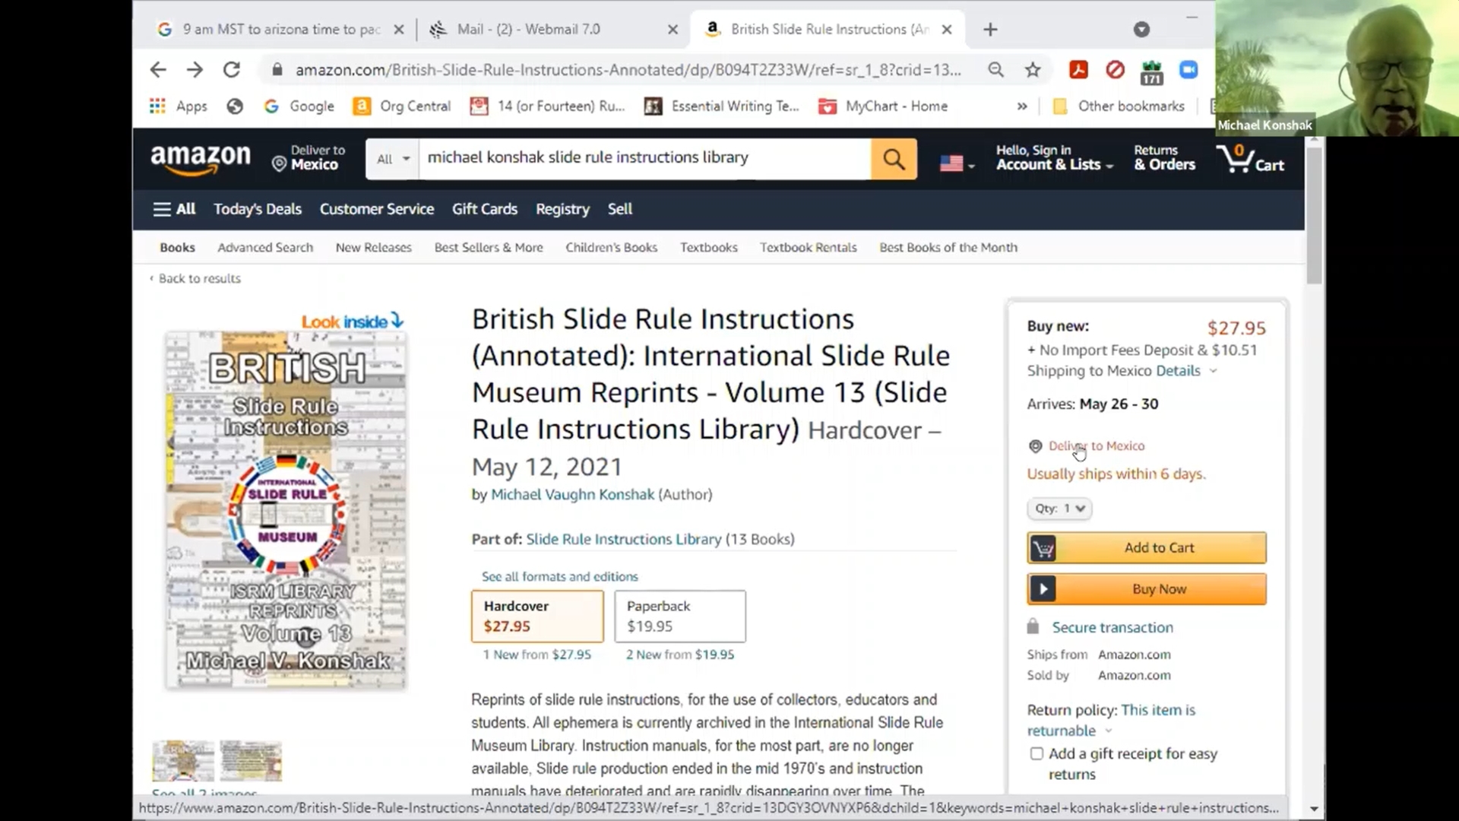Select the second cover thumbnail
The image size is (1459, 821).
coord(251,761)
